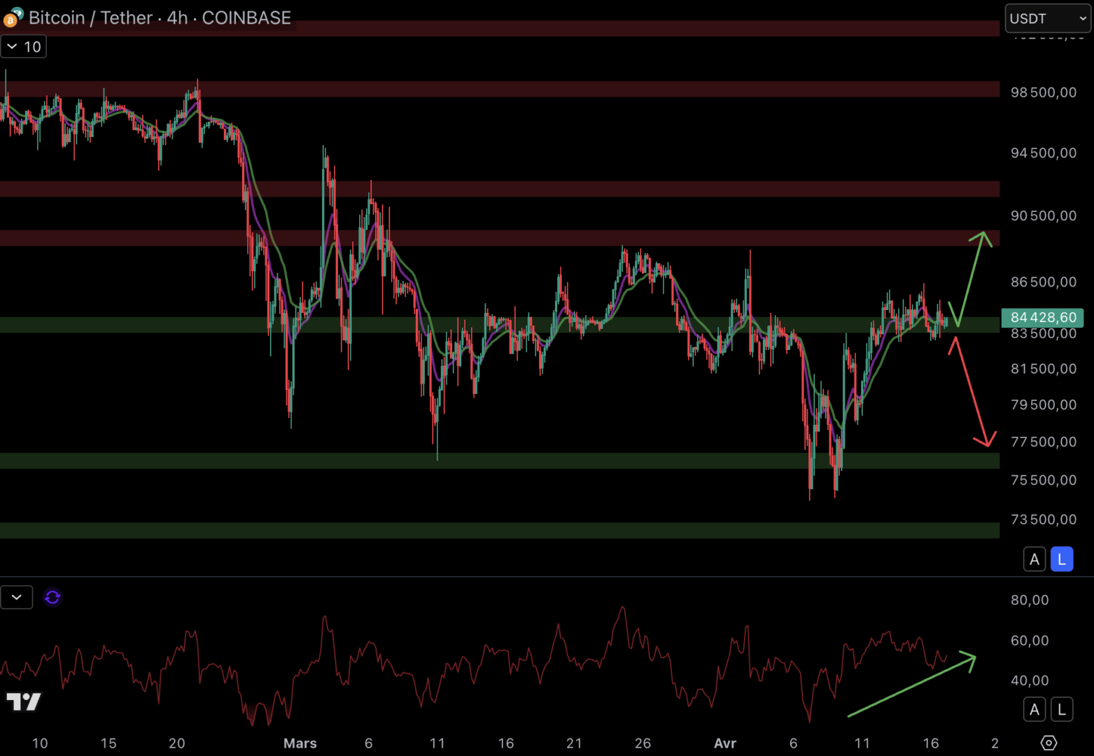The height and width of the screenshot is (756, 1094).
Task: Open chart settings hexagon gear icon
Action: (1049, 743)
